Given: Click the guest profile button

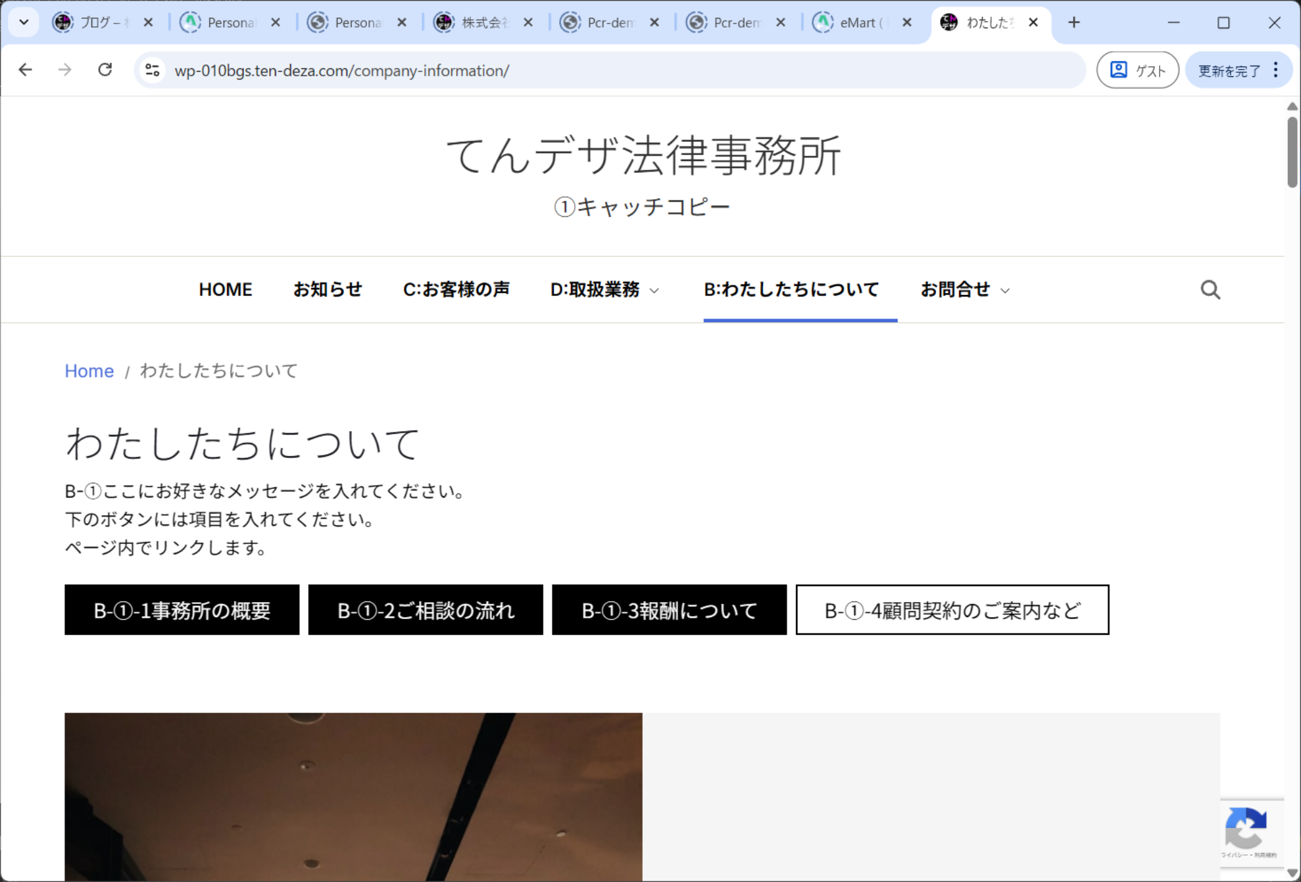Looking at the screenshot, I should 1137,70.
